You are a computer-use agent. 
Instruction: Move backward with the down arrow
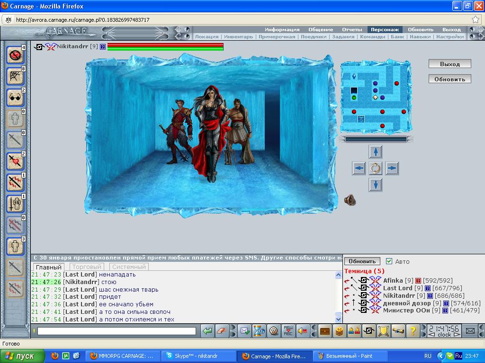[x=376, y=185]
